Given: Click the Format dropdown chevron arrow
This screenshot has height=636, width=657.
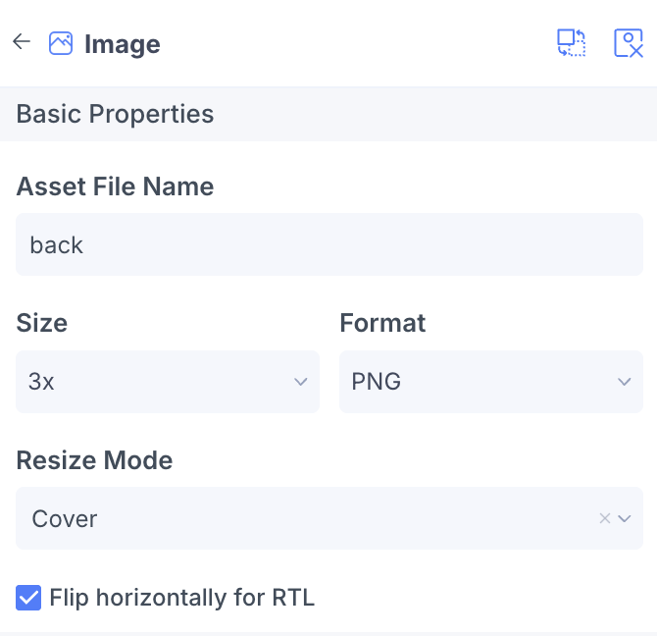Looking at the screenshot, I should coord(624,382).
